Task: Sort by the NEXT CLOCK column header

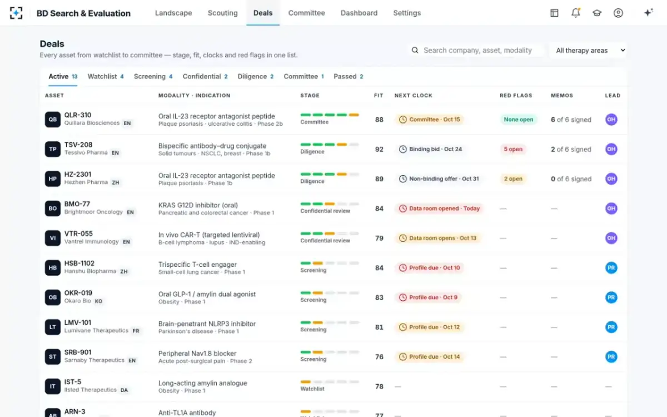Action: tap(414, 96)
